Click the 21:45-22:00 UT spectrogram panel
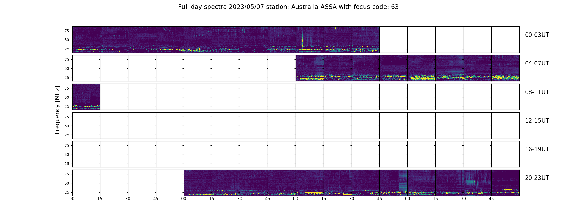This screenshot has height=220, width=577. tap(282, 183)
